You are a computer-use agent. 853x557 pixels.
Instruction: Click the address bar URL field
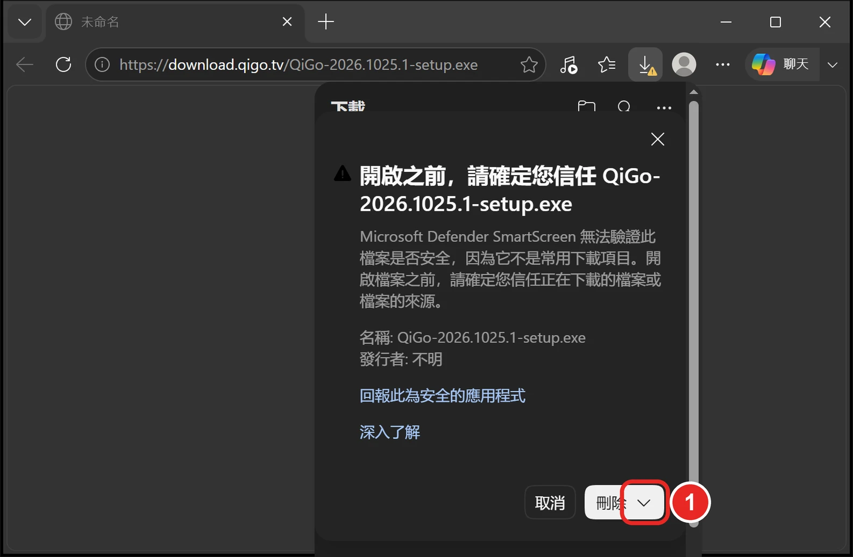pos(316,65)
